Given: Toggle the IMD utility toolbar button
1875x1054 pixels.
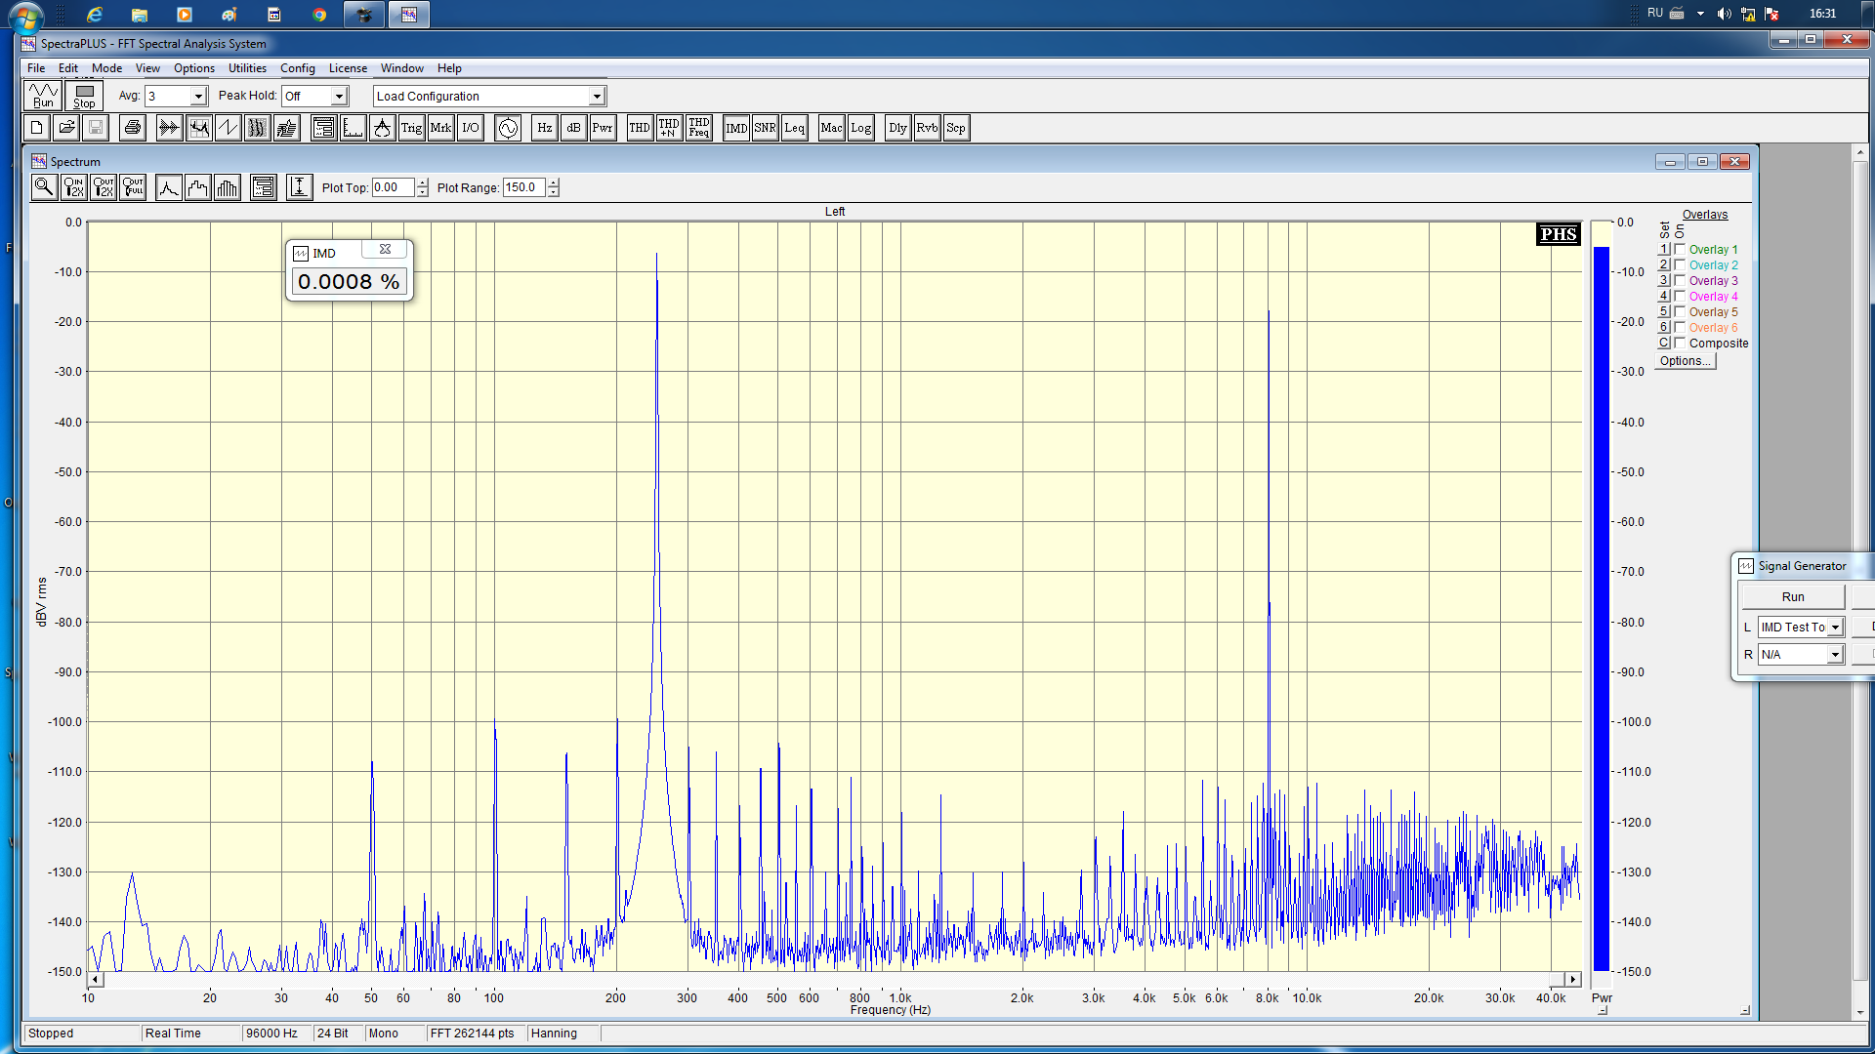Looking at the screenshot, I should coord(736,128).
